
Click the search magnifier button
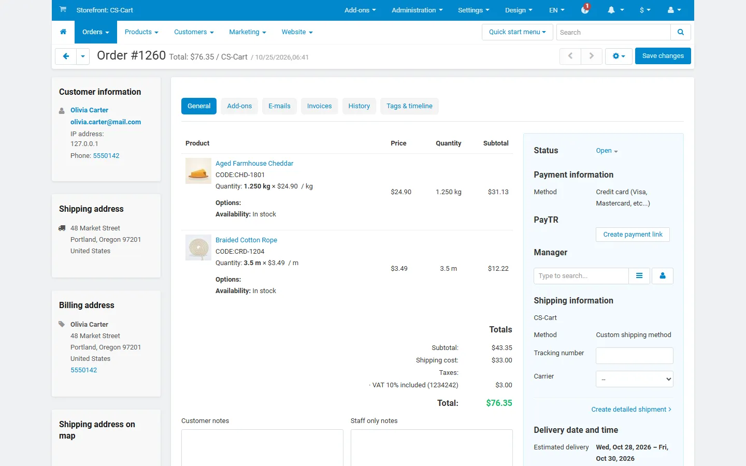[x=681, y=32]
